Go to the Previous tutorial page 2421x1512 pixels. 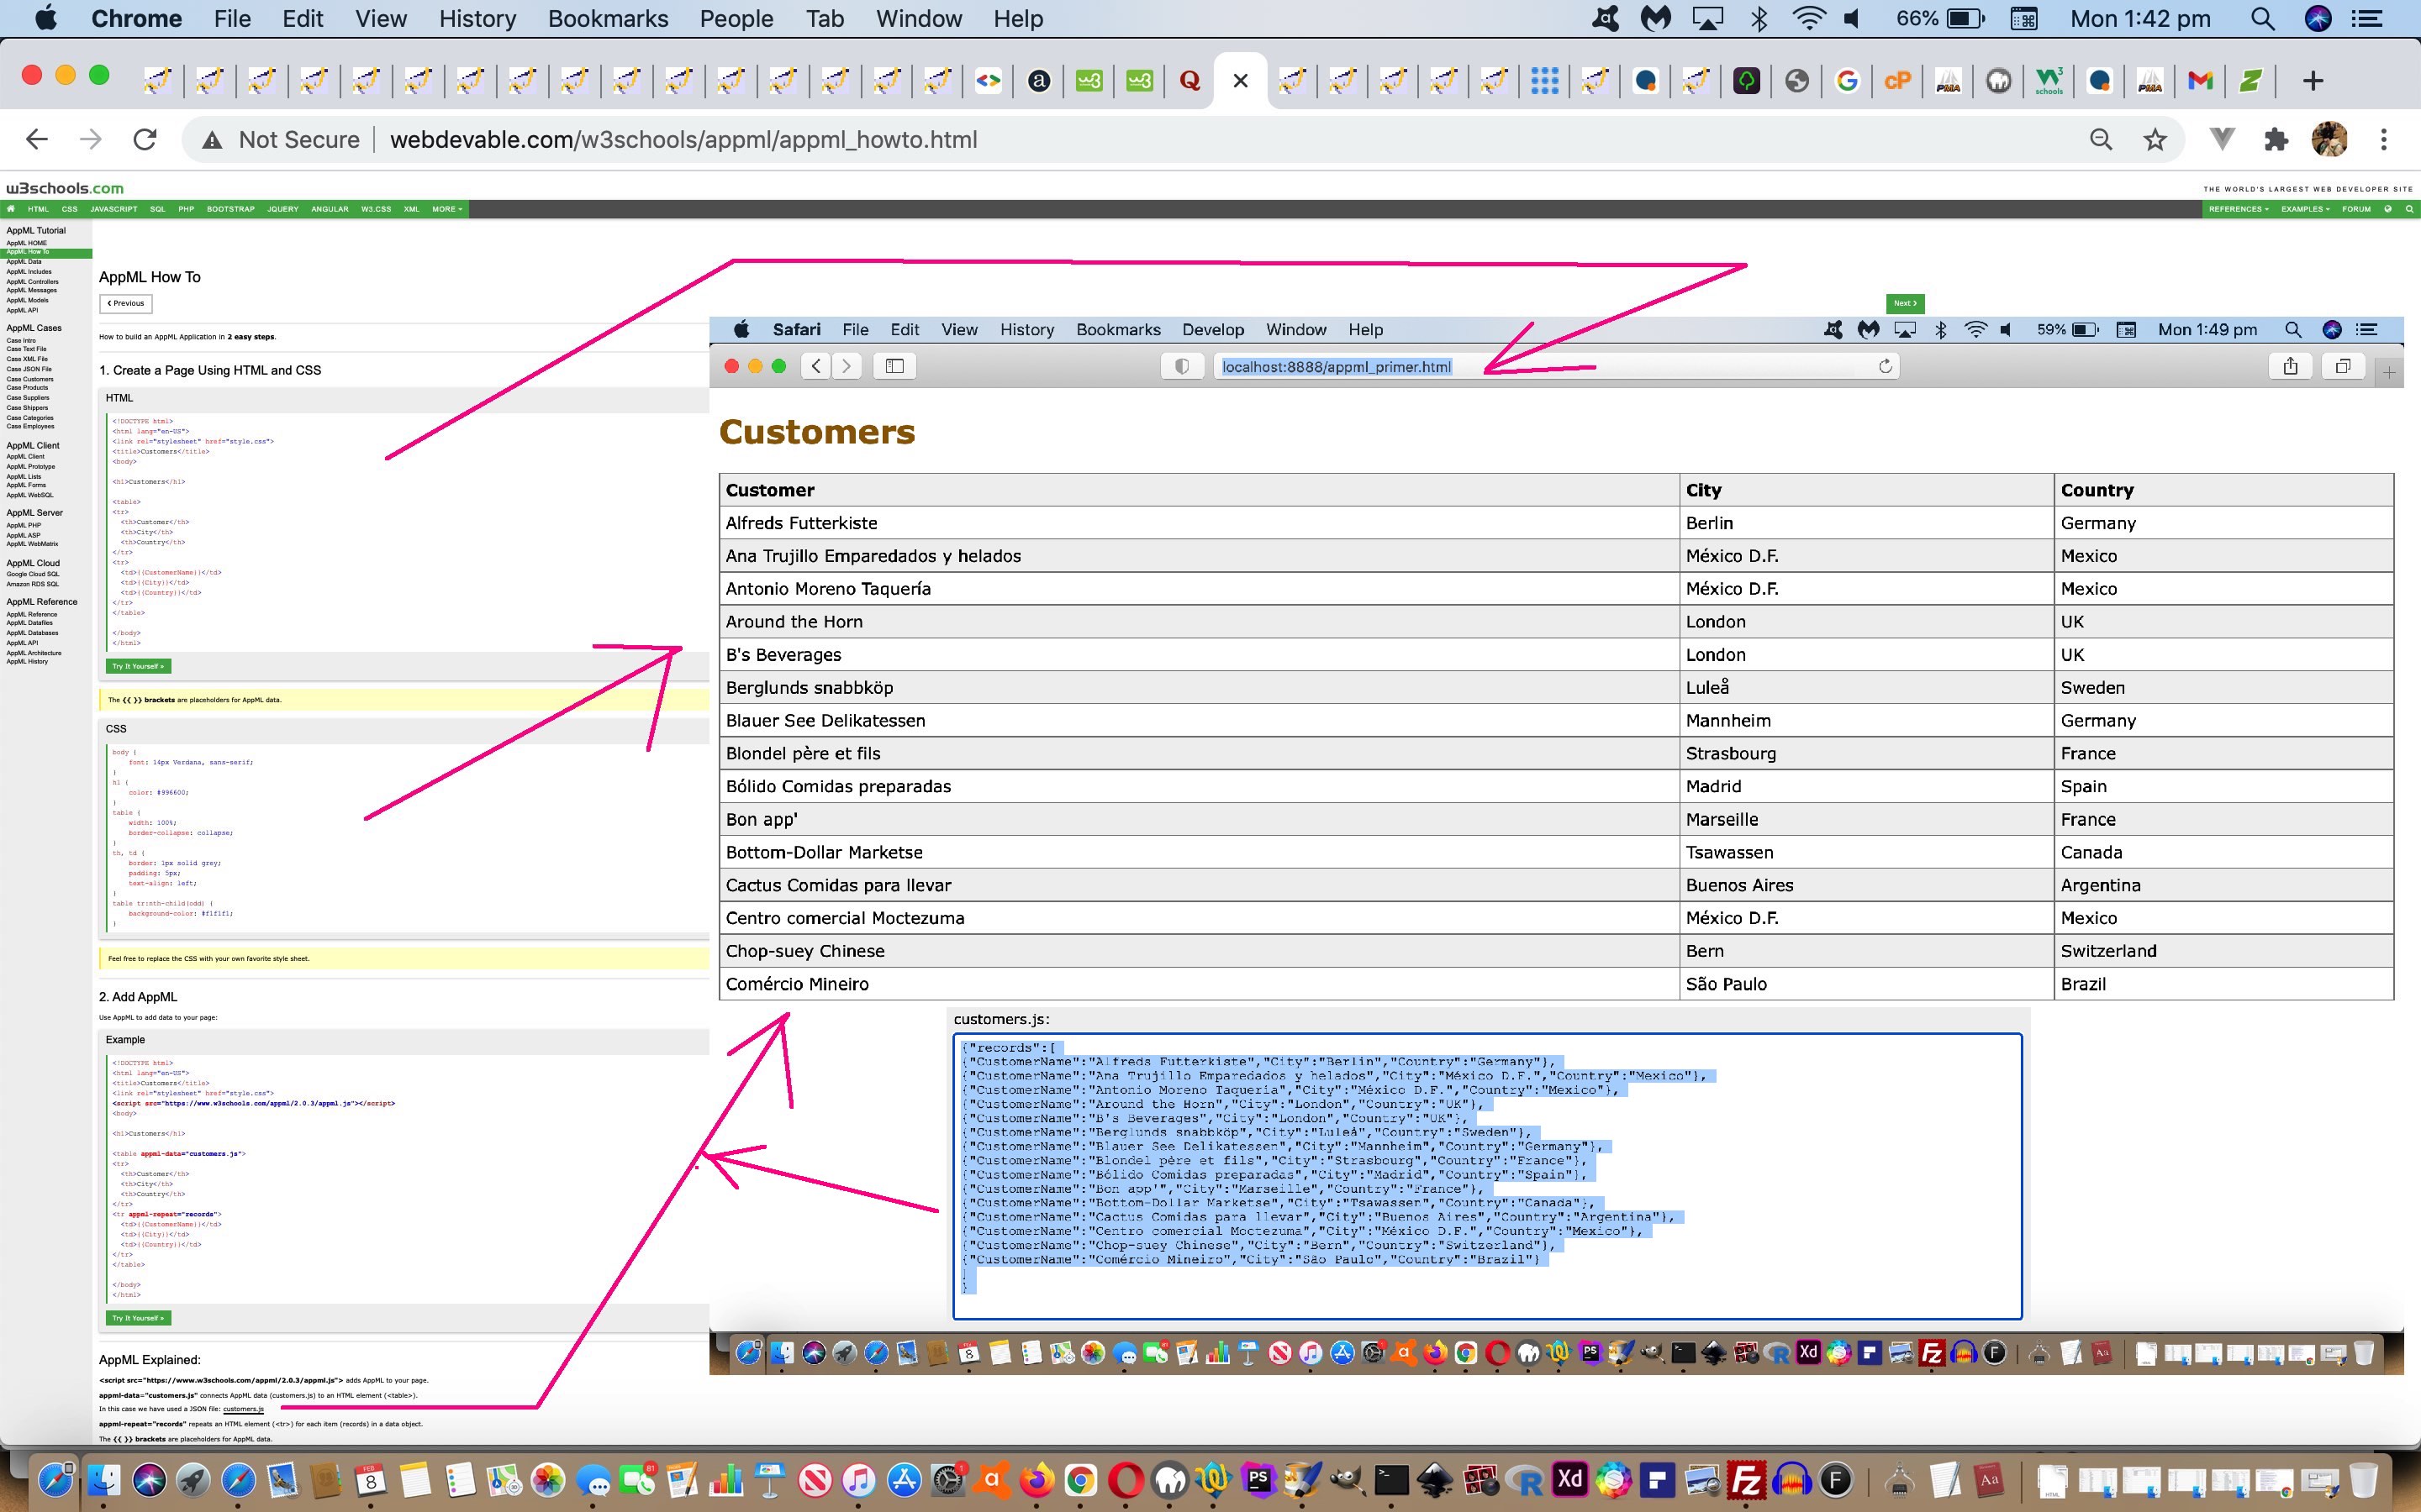pos(125,303)
